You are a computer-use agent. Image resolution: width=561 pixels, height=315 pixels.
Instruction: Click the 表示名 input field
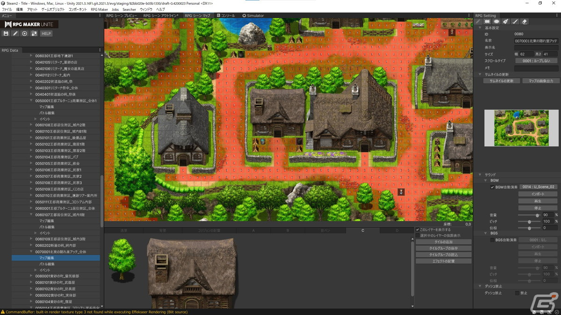tap(536, 48)
